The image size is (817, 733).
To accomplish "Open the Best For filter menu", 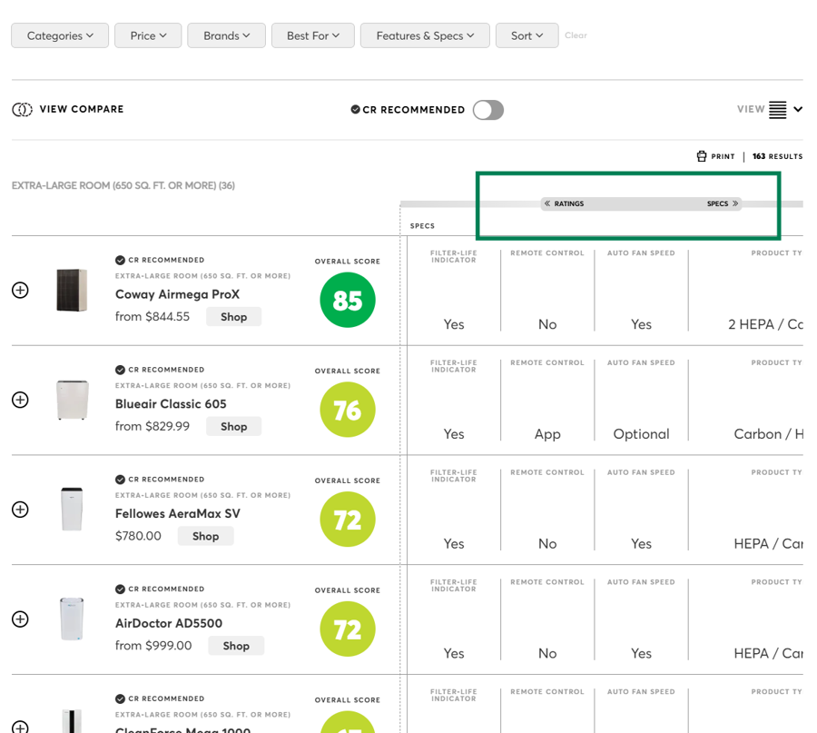I will 312,35.
